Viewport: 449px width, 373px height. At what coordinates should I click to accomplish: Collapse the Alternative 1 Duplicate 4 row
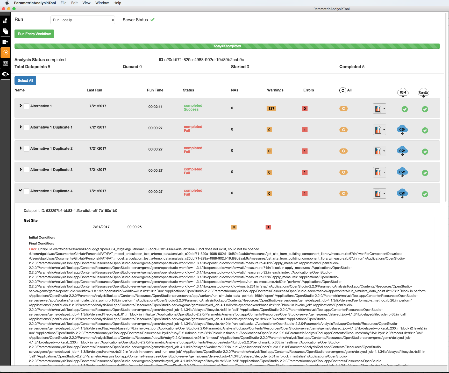20,190
